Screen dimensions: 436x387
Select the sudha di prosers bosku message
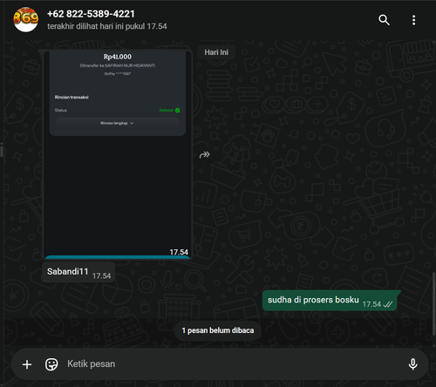[330, 301]
